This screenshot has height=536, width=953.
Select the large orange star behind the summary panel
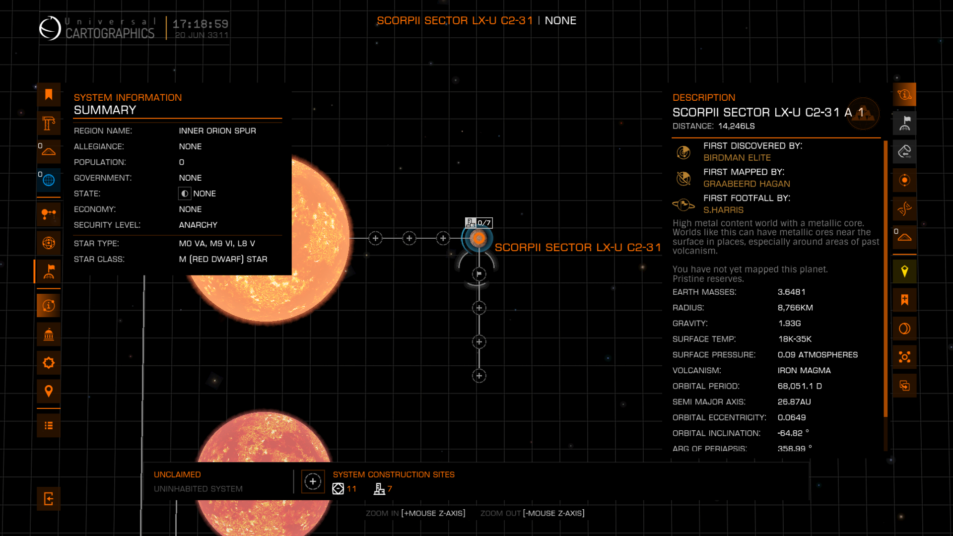(x=318, y=238)
